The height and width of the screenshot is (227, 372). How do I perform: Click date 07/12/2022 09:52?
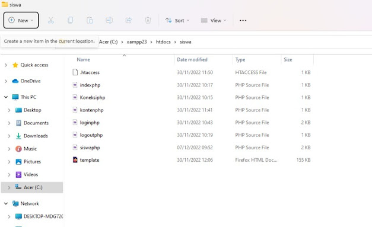click(x=195, y=148)
